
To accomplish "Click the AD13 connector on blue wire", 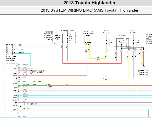I will click(x=104, y=78).
